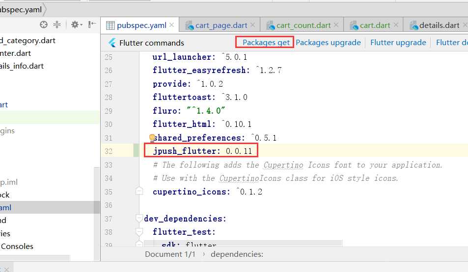Click the dependencies: breadcrumb item

point(237,254)
